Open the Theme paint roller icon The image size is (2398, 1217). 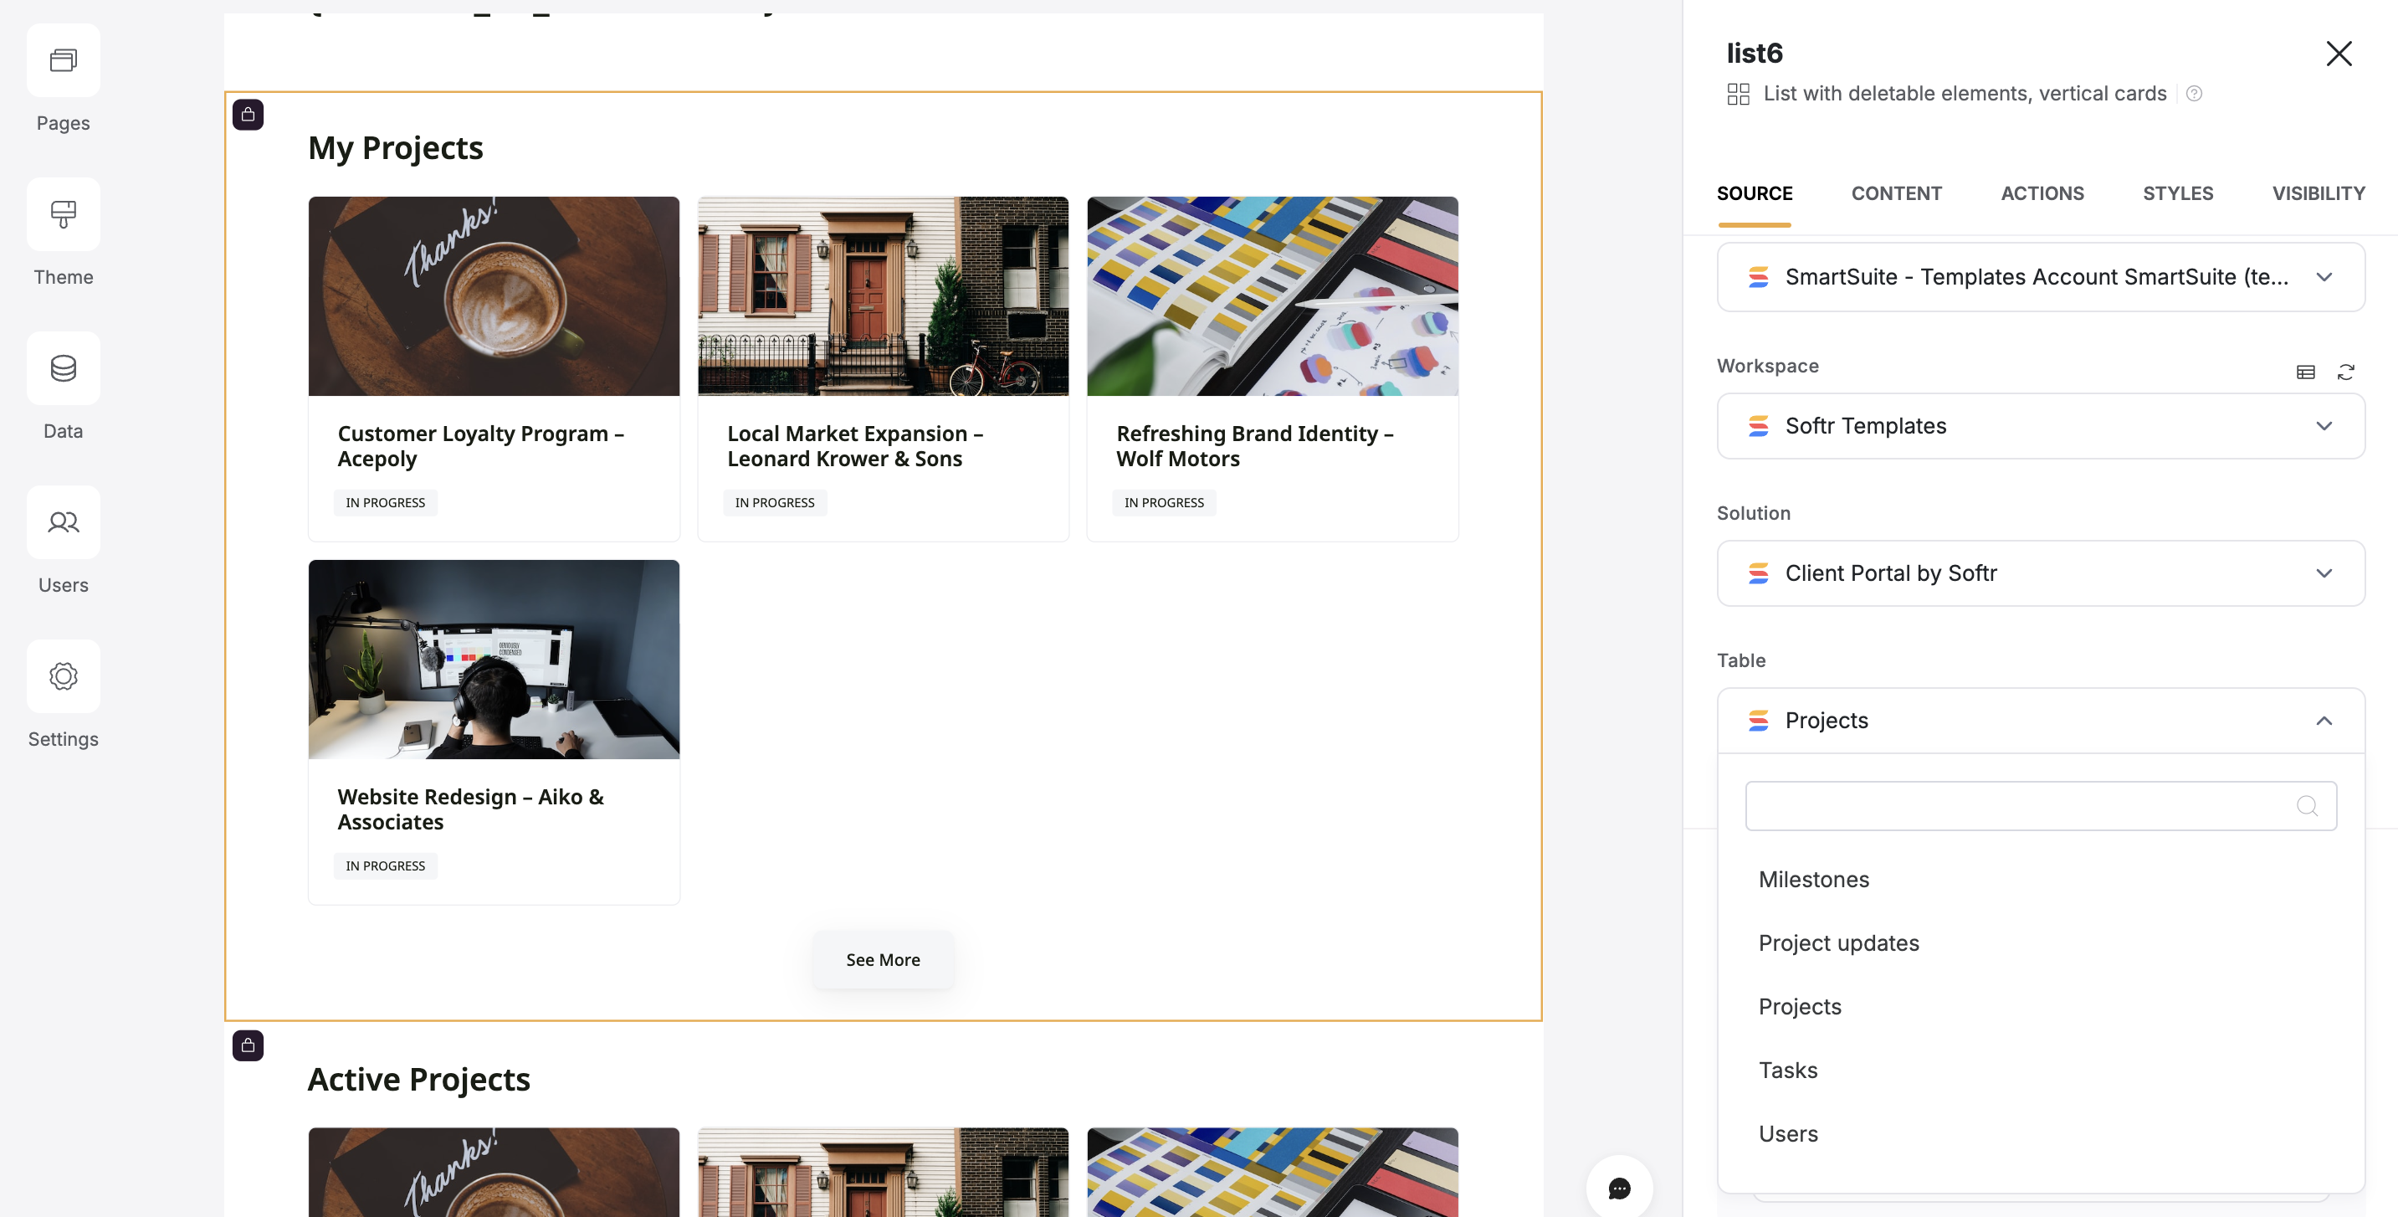tap(64, 214)
